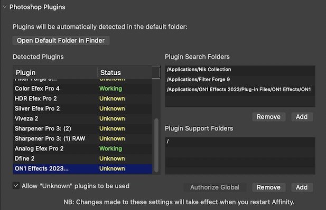Viewport: 326px width, 210px height.
Task: Click the Unknown status of HDR Efex Pro 2
Action: click(x=112, y=98)
